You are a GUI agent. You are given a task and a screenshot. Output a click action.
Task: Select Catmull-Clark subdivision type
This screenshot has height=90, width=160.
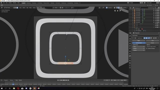pyautogui.click(x=139, y=43)
